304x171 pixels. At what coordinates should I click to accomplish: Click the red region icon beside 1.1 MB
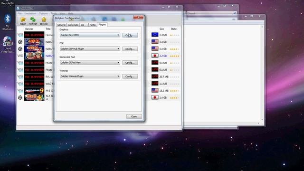click(x=155, y=84)
